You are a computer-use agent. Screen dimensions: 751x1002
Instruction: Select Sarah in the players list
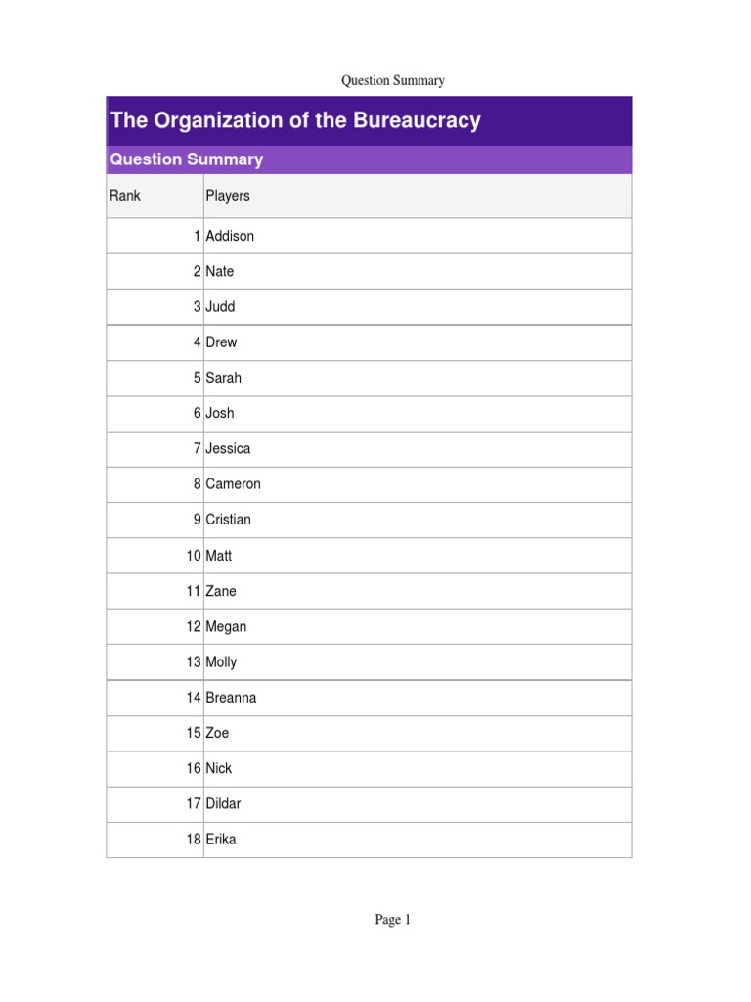tap(223, 378)
